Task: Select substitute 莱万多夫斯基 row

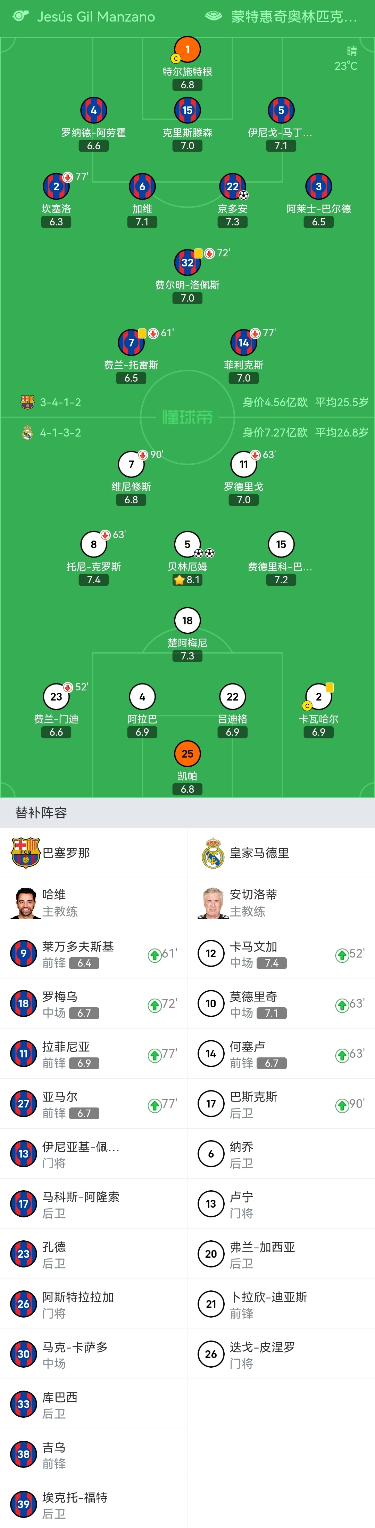Action: [x=94, y=953]
